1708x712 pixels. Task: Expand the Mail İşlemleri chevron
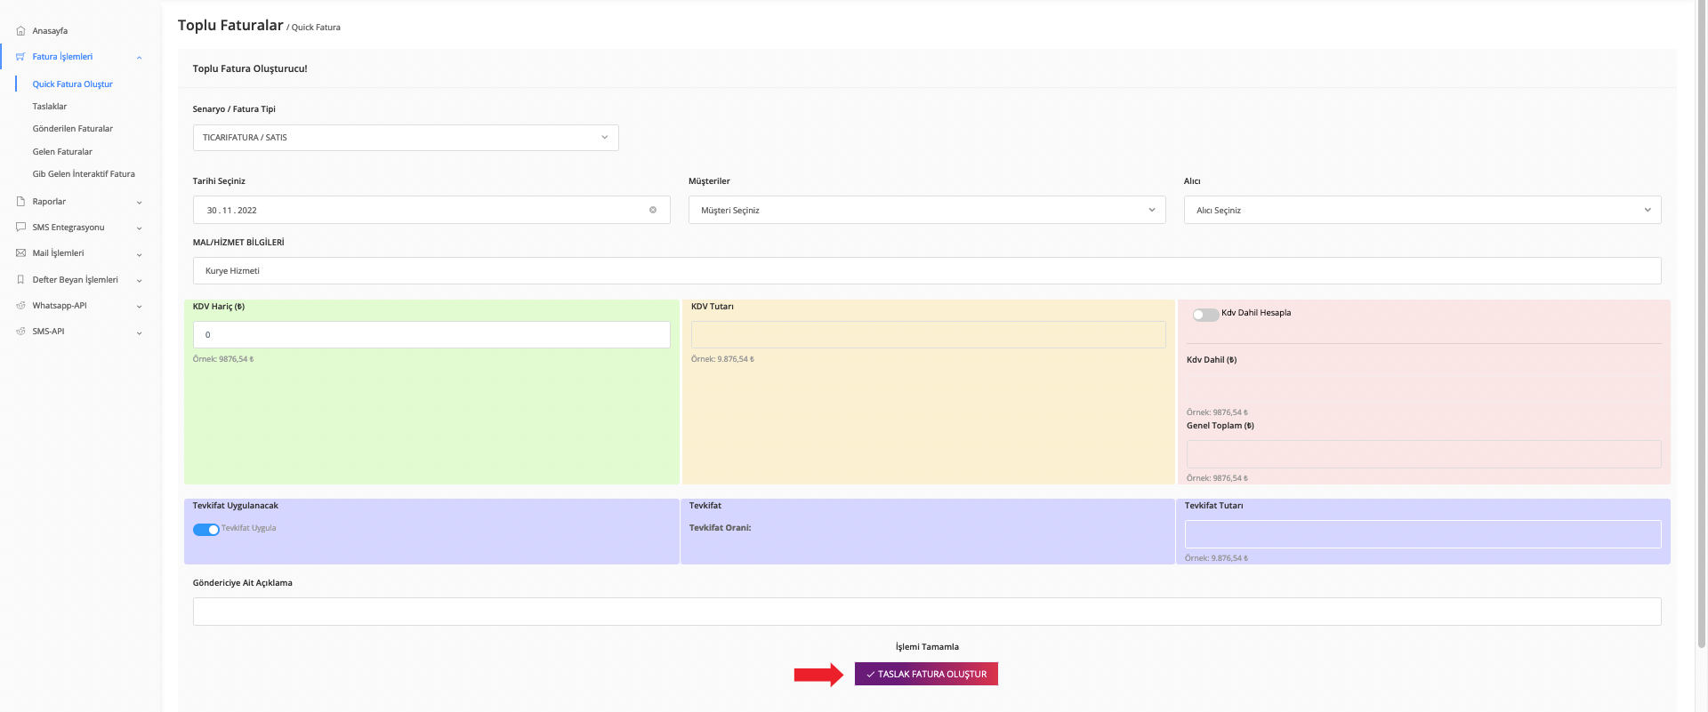point(140,255)
